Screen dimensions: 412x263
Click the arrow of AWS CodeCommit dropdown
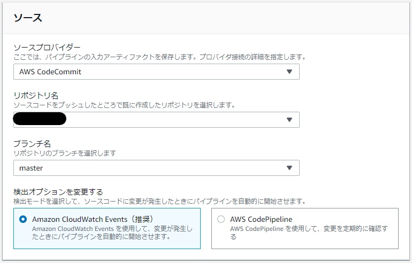(289, 72)
